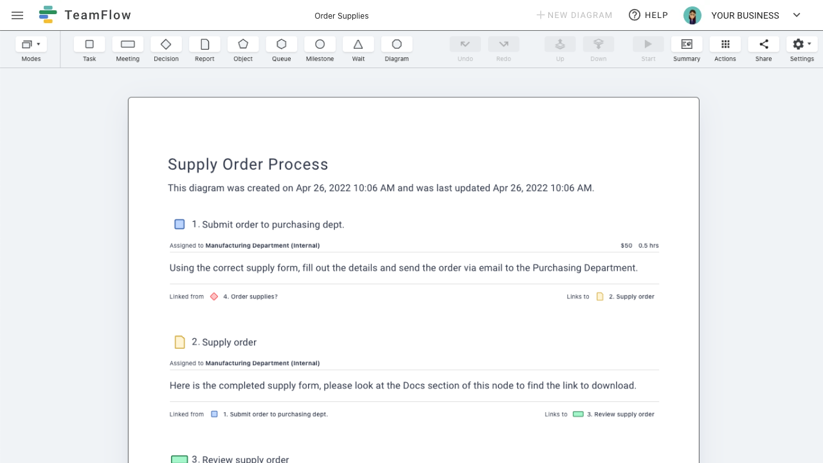823x463 pixels.
Task: Select the Queue node tool
Action: (281, 45)
